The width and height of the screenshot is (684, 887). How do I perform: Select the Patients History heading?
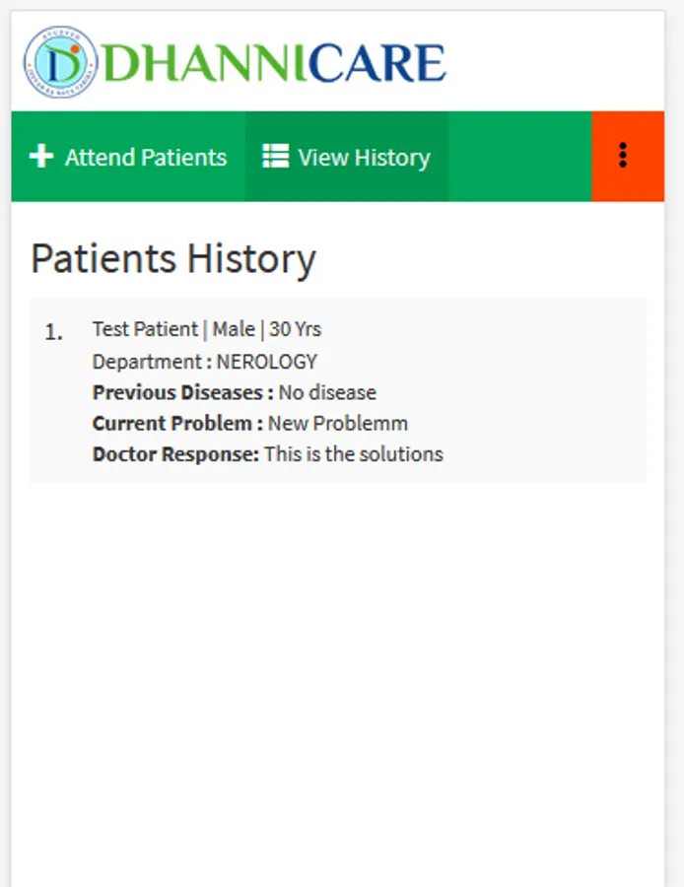173,259
